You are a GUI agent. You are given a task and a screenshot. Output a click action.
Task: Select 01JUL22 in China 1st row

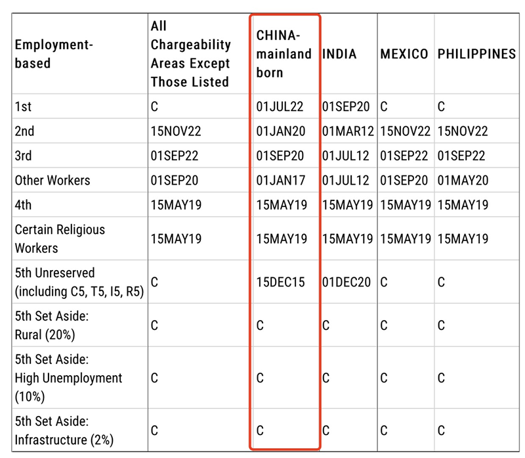280,106
